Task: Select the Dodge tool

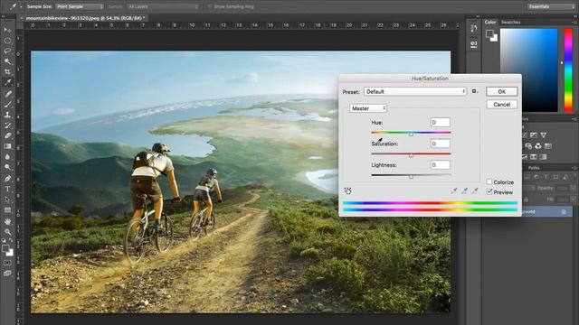Action: point(7,167)
